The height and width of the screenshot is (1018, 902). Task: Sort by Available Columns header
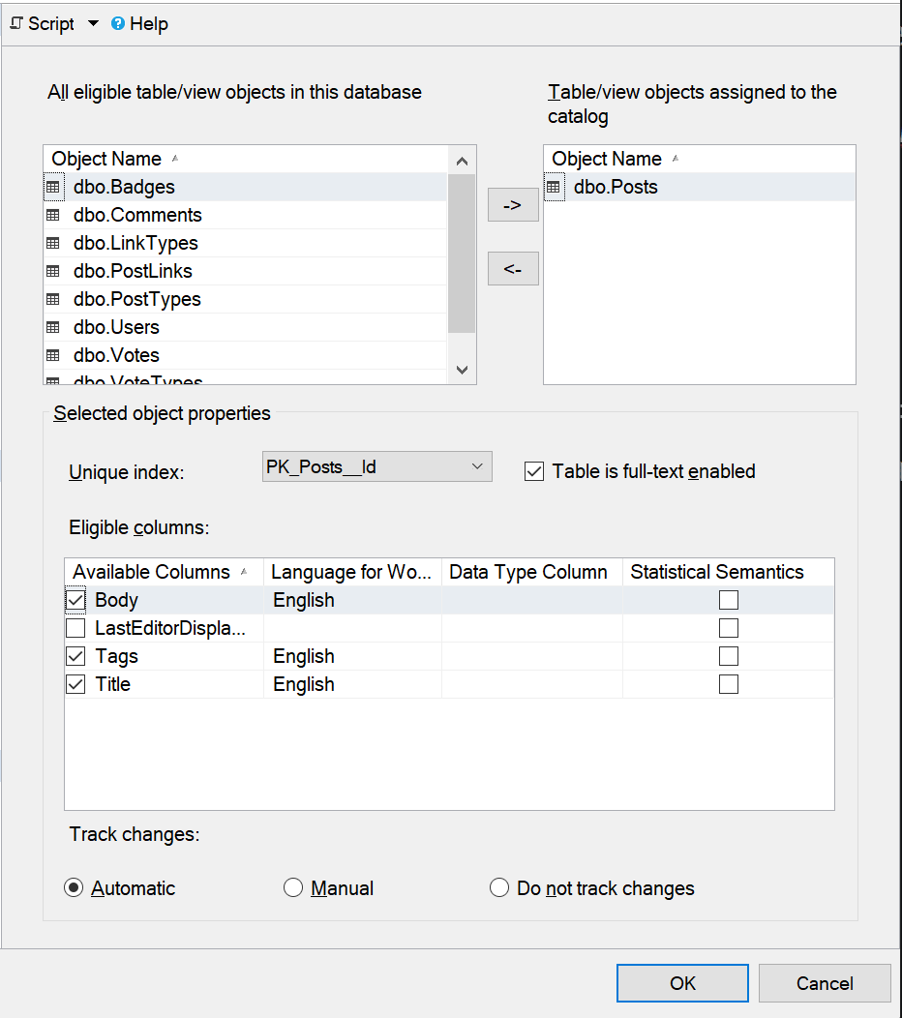pos(151,572)
